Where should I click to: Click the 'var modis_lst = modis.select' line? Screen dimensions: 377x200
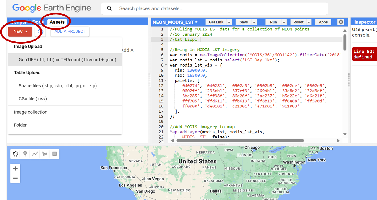point(225,60)
